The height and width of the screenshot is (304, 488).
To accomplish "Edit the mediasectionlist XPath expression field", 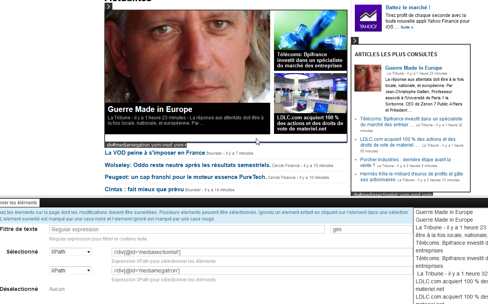I will coord(262,252).
